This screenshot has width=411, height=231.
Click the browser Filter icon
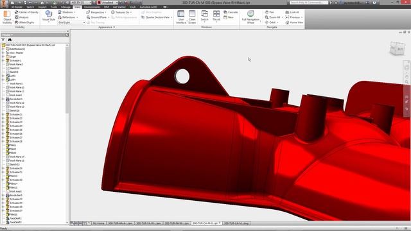click(x=3, y=40)
